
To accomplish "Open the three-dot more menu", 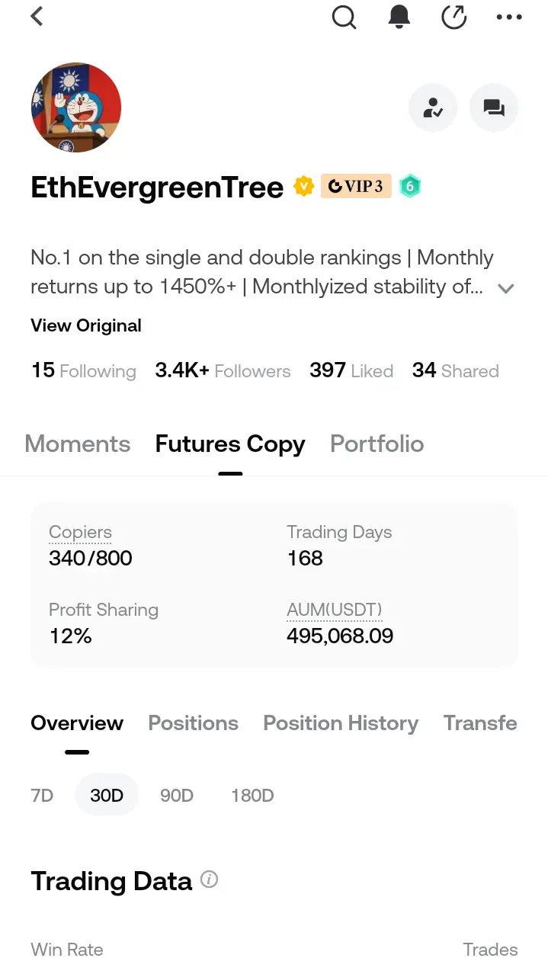I will 508,17.
